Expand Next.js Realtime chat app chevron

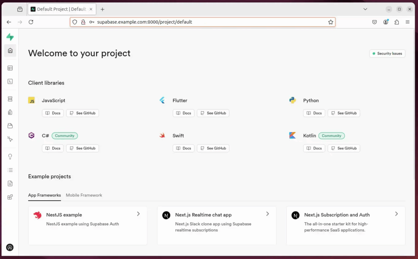(267, 214)
